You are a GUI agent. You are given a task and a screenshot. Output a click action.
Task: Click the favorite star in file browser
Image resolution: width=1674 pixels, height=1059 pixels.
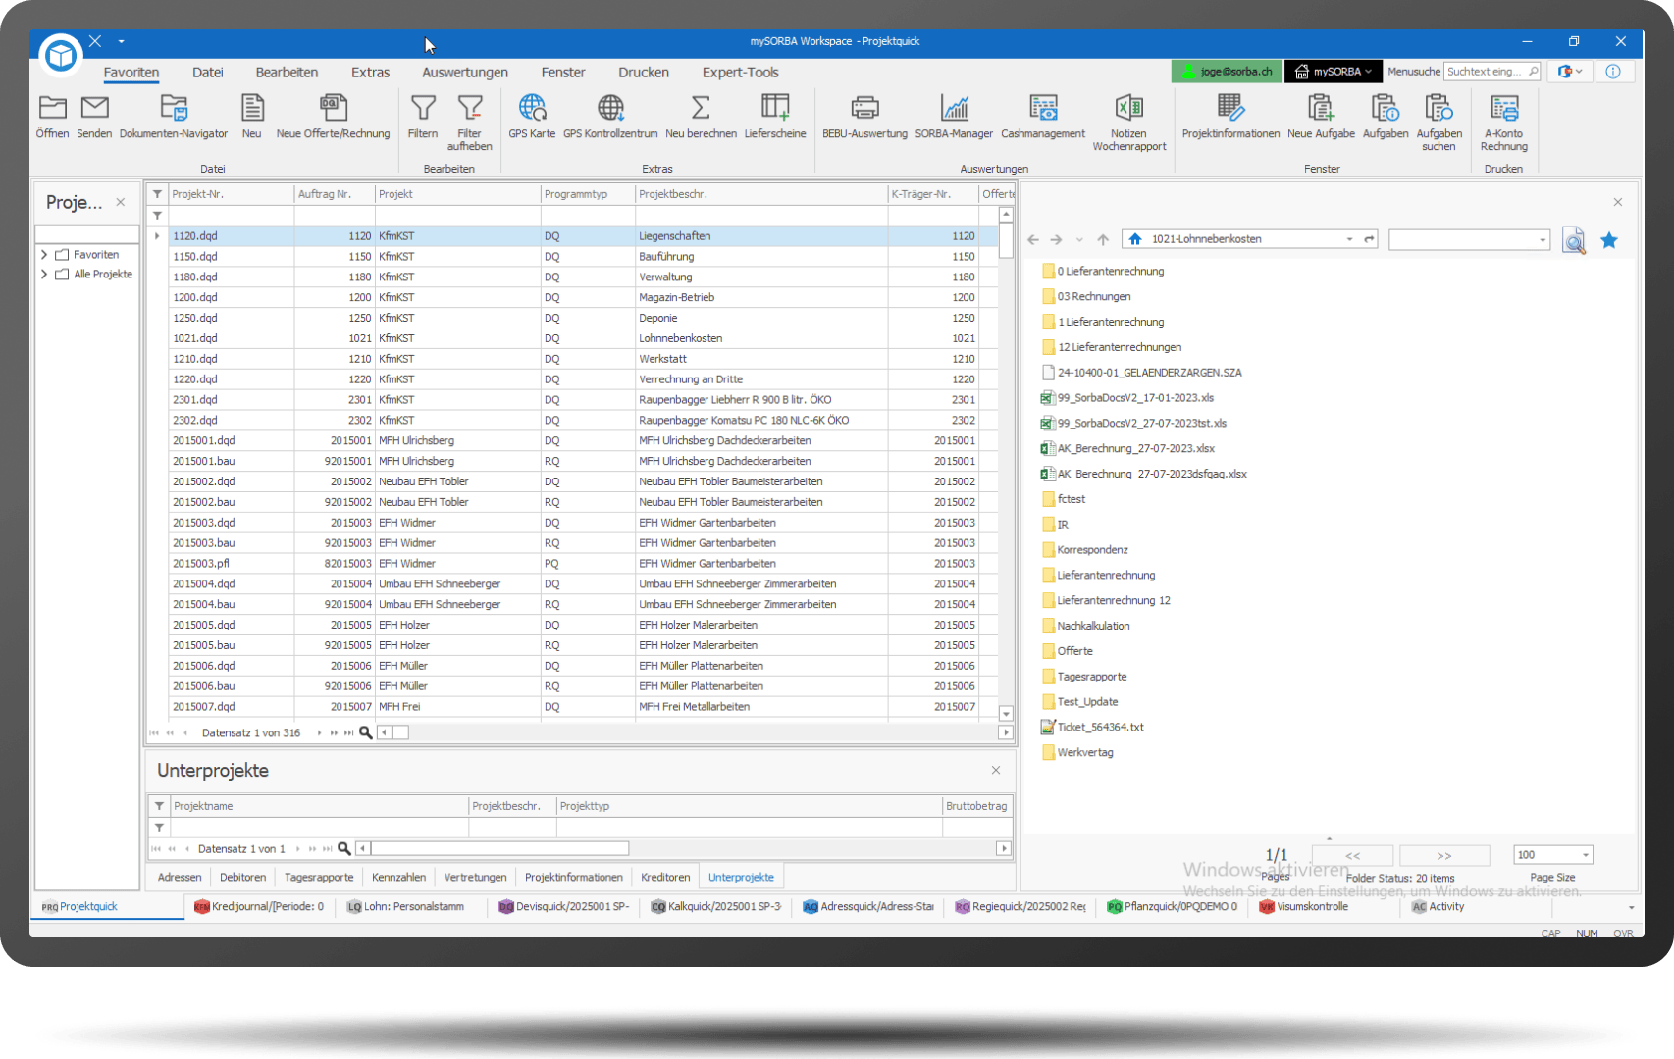(1609, 240)
